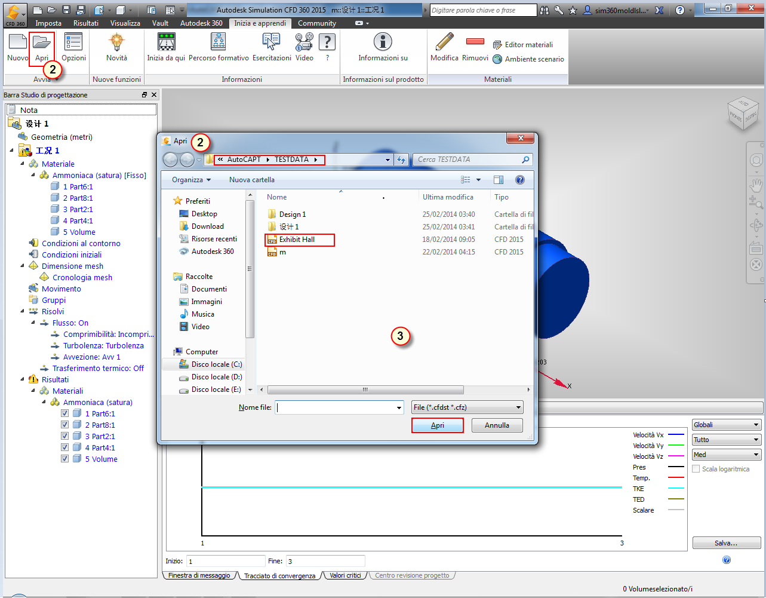Click the blue help icon below Salva

click(x=727, y=560)
